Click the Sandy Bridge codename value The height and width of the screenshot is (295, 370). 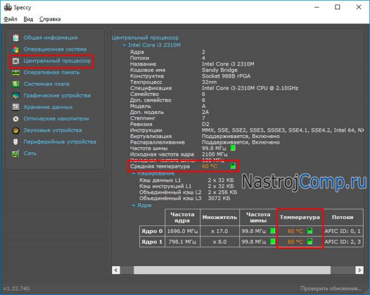point(220,70)
